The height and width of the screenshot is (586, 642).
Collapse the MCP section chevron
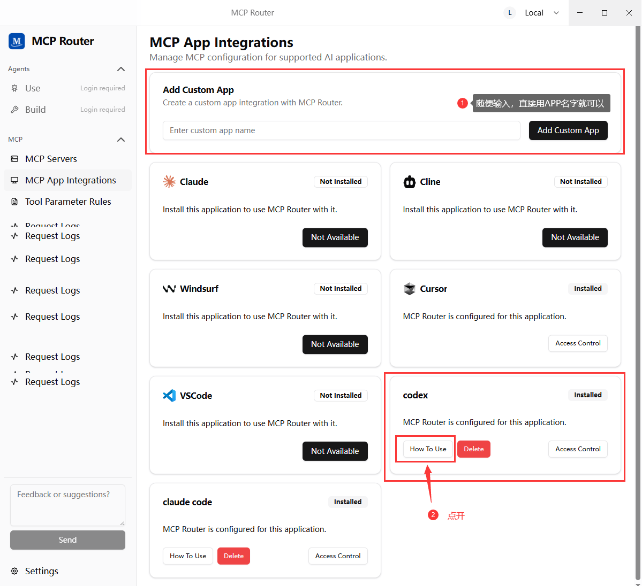pos(121,140)
